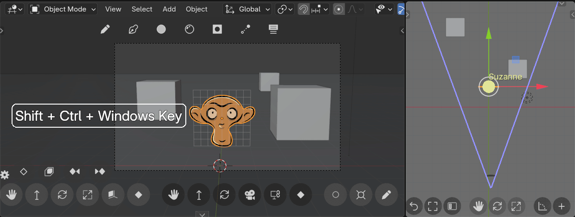Viewport: 575px width, 217px height.
Task: Click the monitor link button
Action: pos(275,195)
